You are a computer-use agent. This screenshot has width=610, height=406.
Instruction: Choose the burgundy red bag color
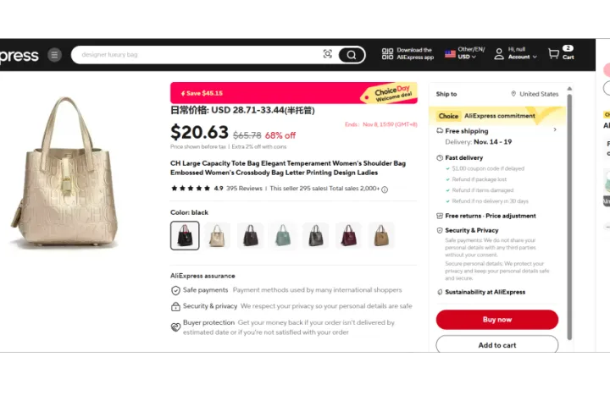(x=348, y=235)
